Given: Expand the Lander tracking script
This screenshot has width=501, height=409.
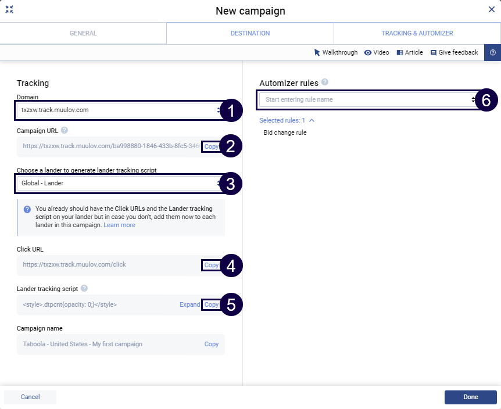Looking at the screenshot, I should click(x=189, y=304).
